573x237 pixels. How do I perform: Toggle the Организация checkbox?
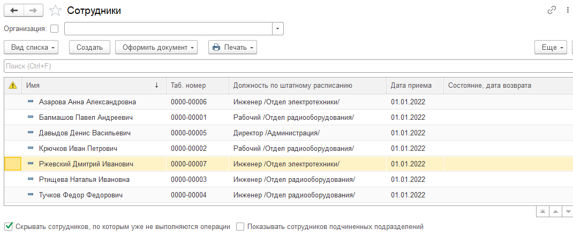click(x=54, y=28)
